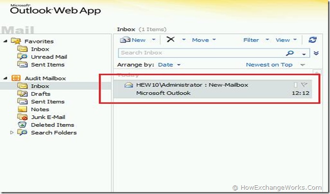The image size is (330, 194).
Task: Select Inbox under Favorites
Action: 40,49
